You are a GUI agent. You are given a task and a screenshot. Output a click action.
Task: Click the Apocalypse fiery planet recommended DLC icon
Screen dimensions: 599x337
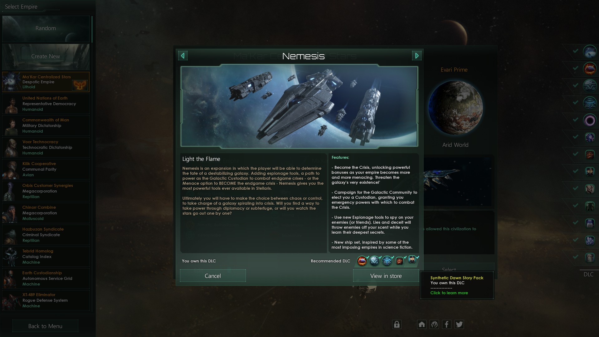pos(362,261)
